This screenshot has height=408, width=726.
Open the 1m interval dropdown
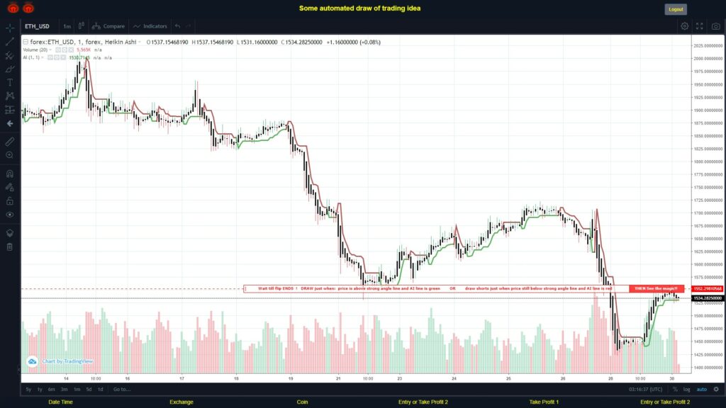pyautogui.click(x=67, y=26)
